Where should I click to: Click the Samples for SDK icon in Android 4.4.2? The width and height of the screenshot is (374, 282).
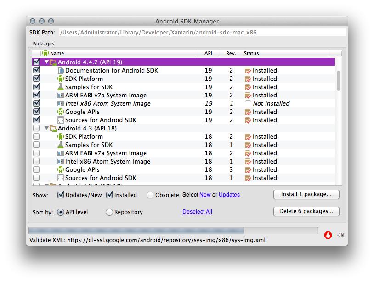[x=62, y=87]
